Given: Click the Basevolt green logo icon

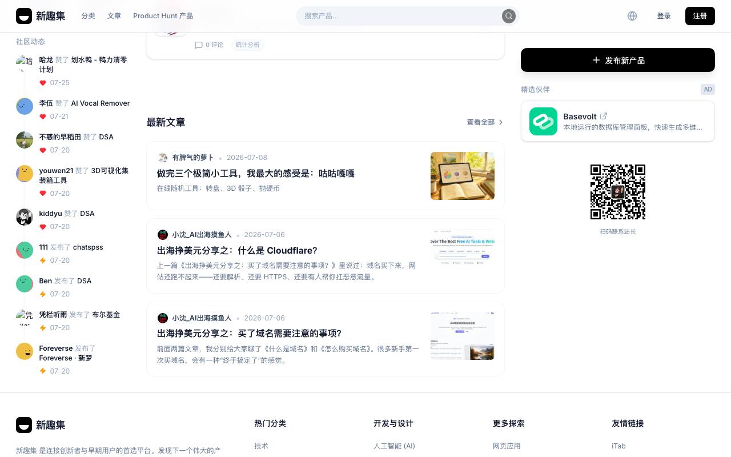Looking at the screenshot, I should [x=543, y=121].
